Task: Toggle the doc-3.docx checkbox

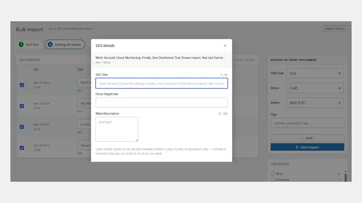Action: tap(22, 127)
